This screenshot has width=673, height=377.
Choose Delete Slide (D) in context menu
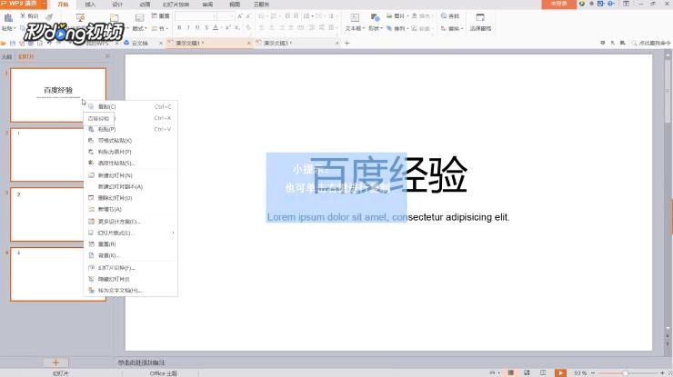click(130, 198)
